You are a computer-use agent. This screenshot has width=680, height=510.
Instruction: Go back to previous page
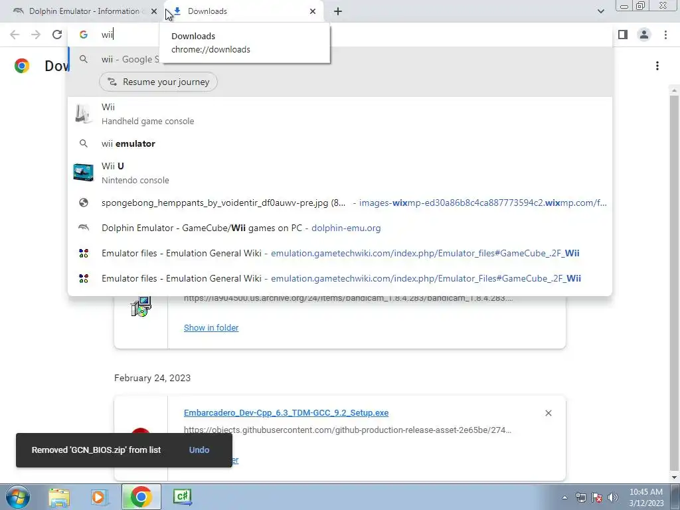[x=15, y=35]
